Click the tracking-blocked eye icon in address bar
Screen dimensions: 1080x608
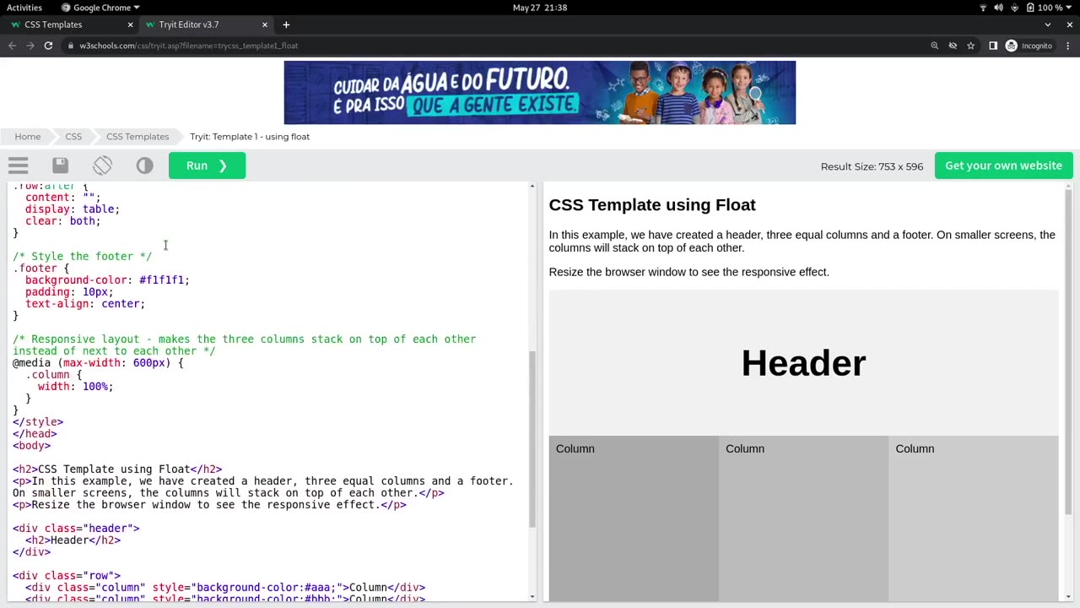(x=953, y=46)
